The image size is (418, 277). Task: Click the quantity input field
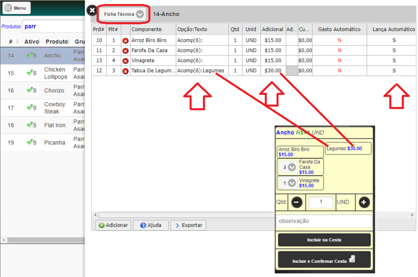(321, 202)
